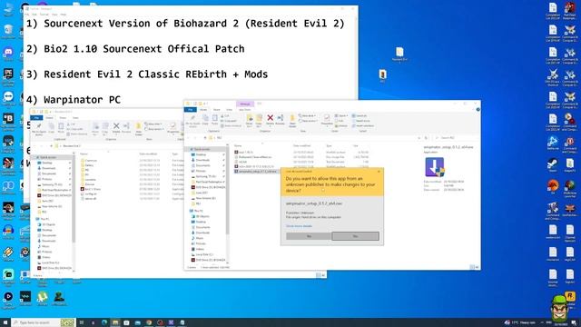581x327 pixels.
Task: Open Notepad Help menu
Action: tap(64, 15)
